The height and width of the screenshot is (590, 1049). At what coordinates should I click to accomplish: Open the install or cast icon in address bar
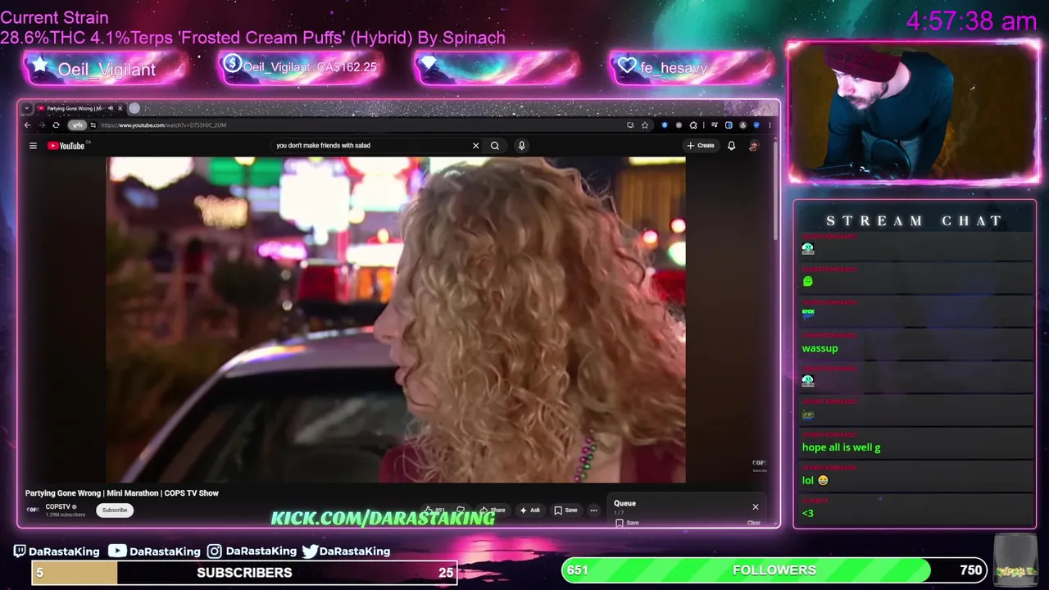click(630, 125)
